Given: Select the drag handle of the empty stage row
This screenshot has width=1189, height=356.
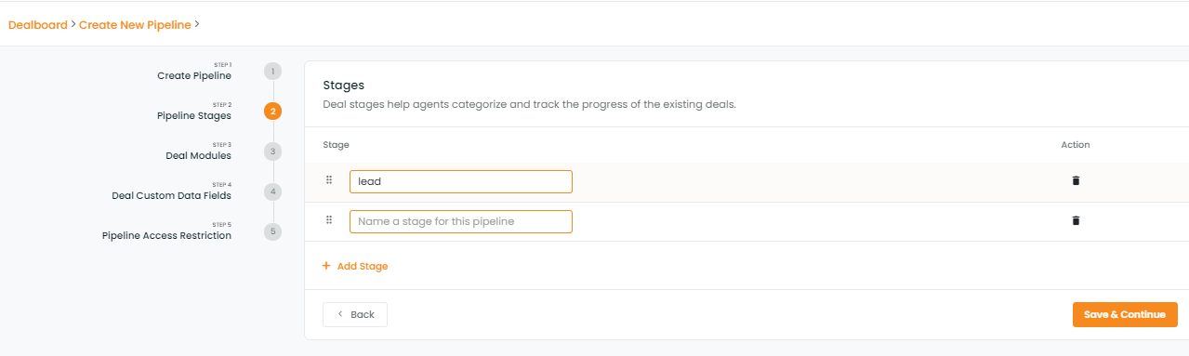Looking at the screenshot, I should (x=329, y=220).
